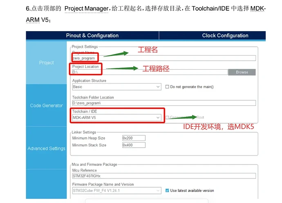The image size is (282, 203).
Task: Open the Code Generator section
Action: point(46,106)
